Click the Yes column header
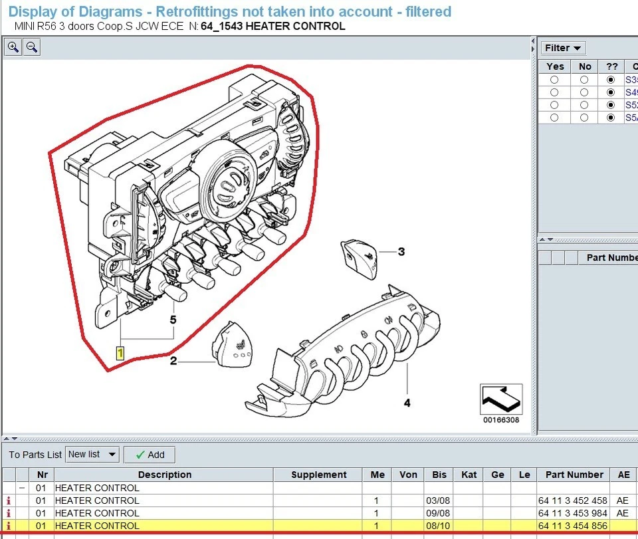This screenshot has width=638, height=539. click(x=555, y=66)
